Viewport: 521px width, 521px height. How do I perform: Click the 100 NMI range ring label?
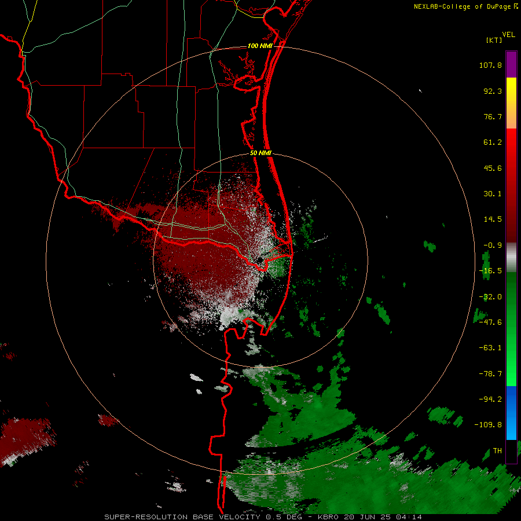(x=260, y=46)
